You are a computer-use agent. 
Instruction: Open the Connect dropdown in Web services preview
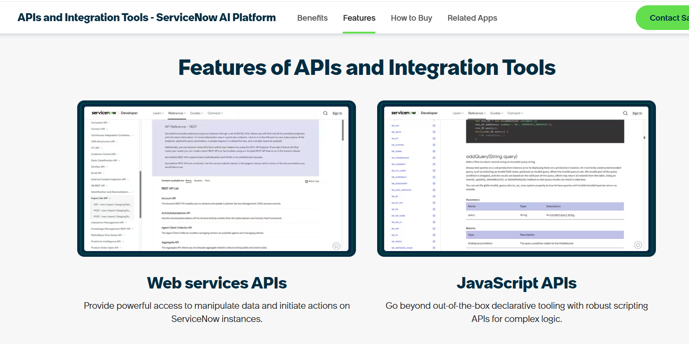215,113
